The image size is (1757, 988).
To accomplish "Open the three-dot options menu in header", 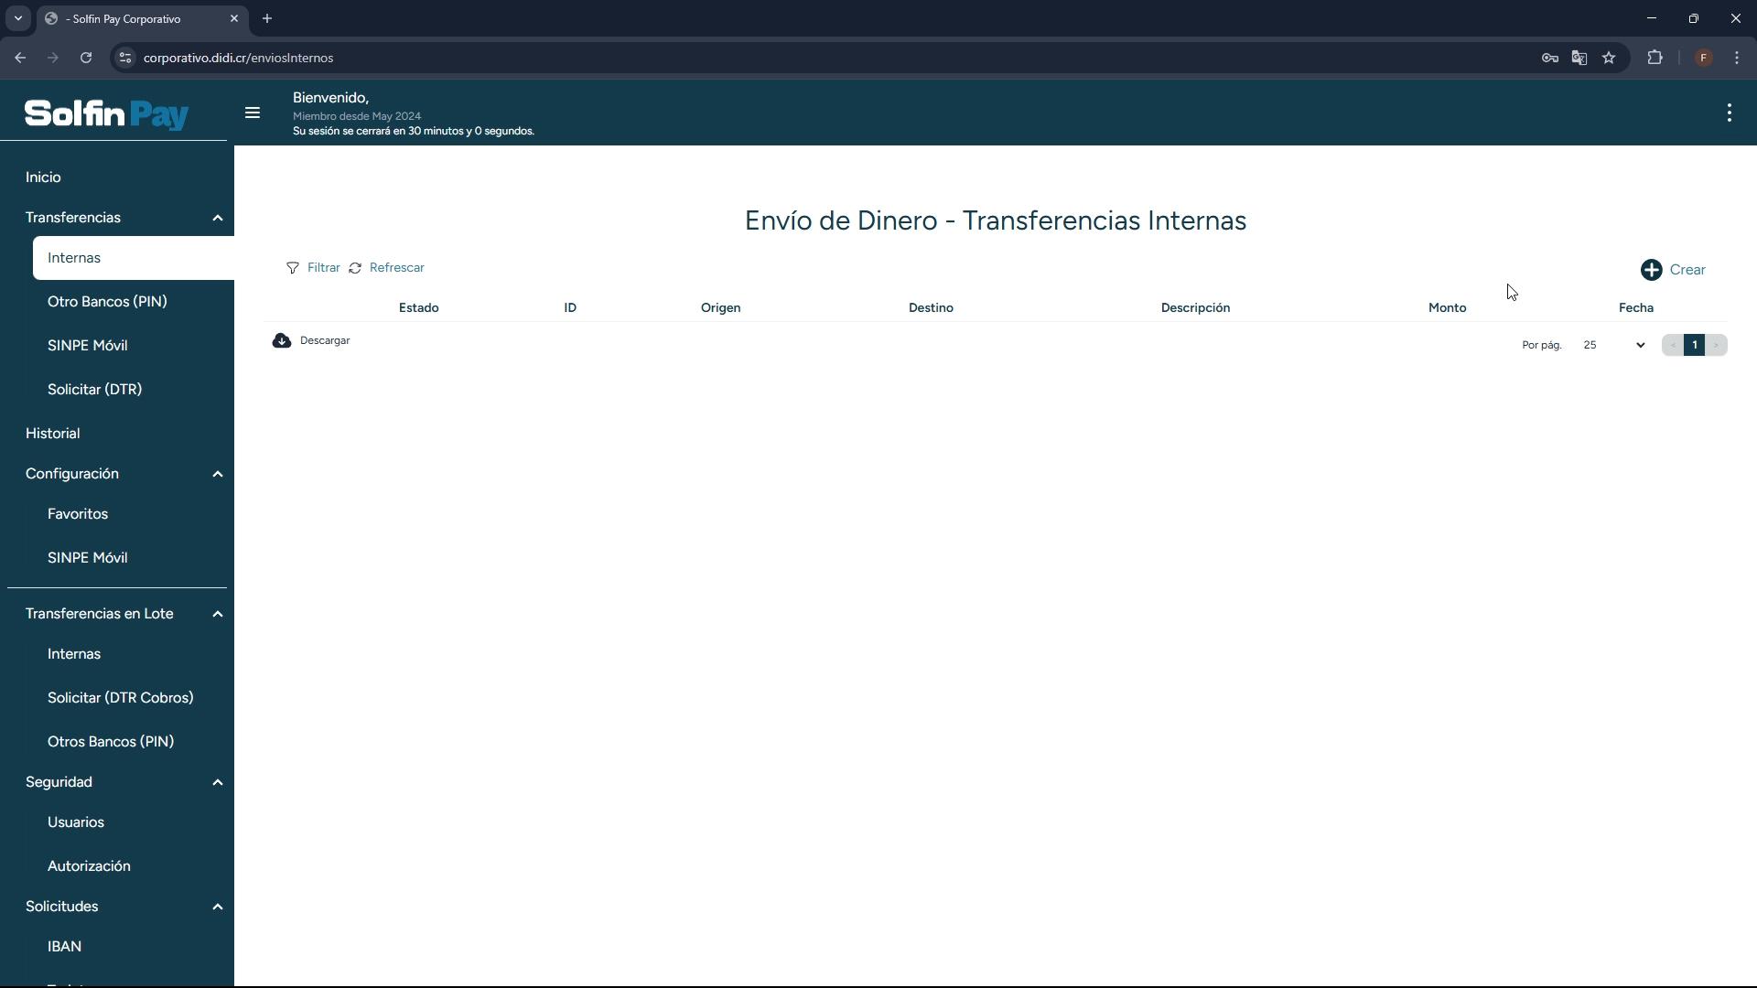I will (1729, 113).
